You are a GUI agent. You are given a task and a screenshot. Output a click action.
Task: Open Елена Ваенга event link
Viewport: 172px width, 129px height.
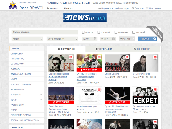[112, 74]
